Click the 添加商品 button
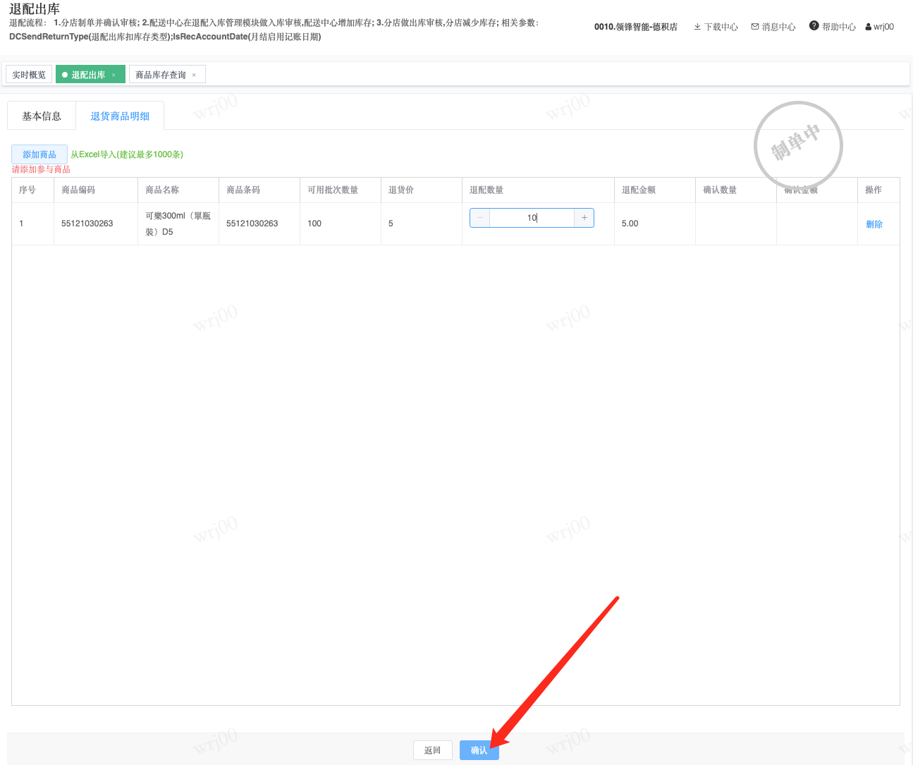913x765 pixels. pyautogui.click(x=39, y=154)
